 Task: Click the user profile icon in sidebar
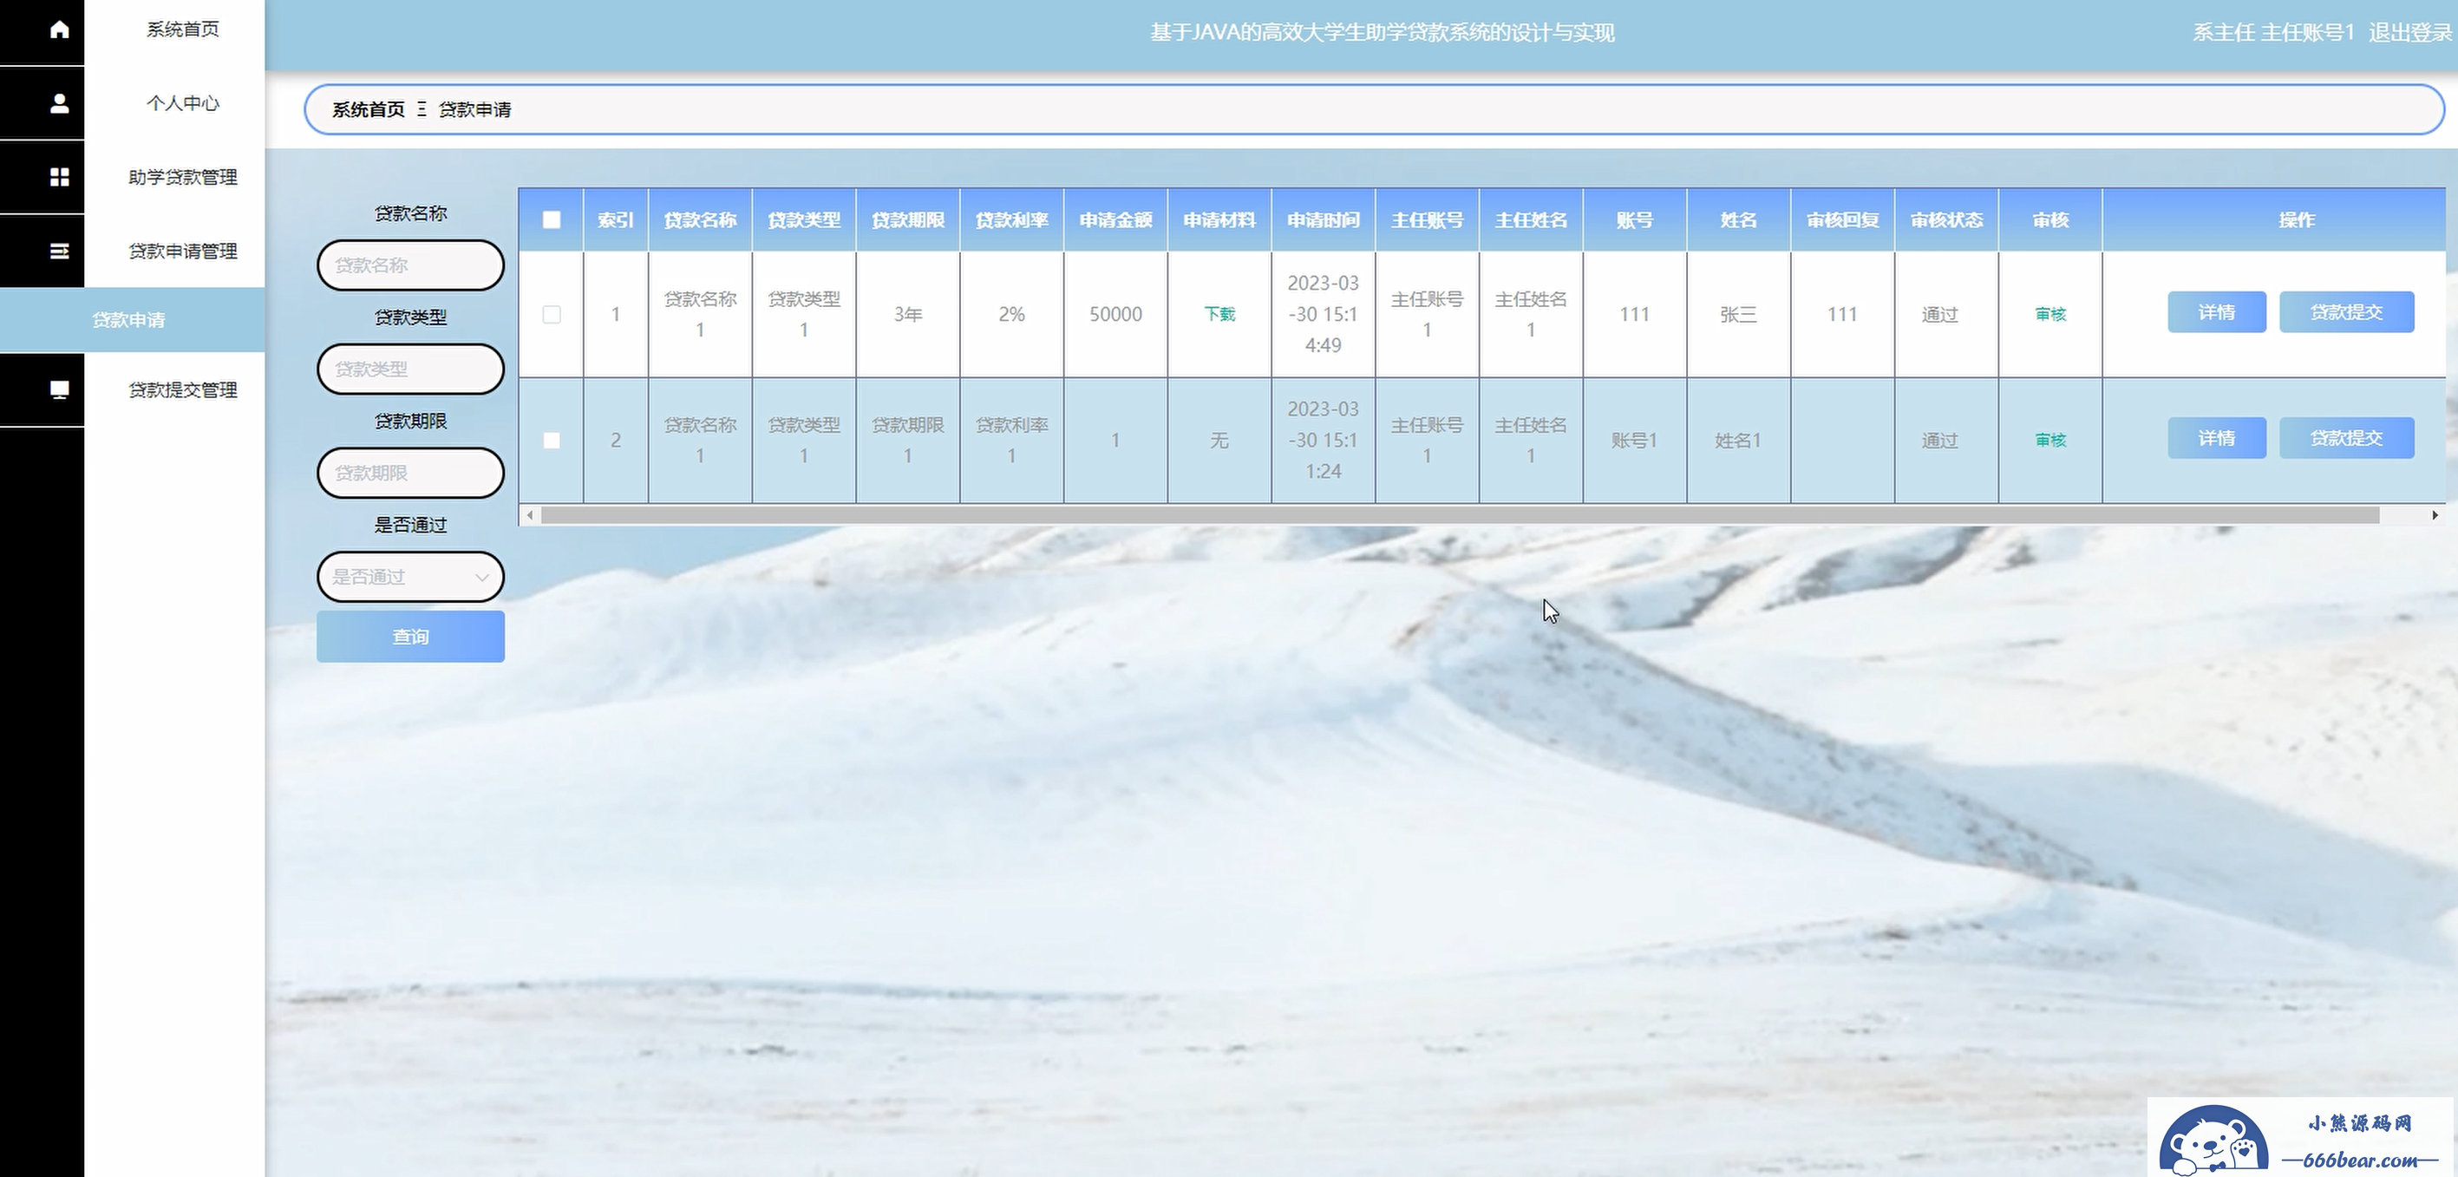59,103
